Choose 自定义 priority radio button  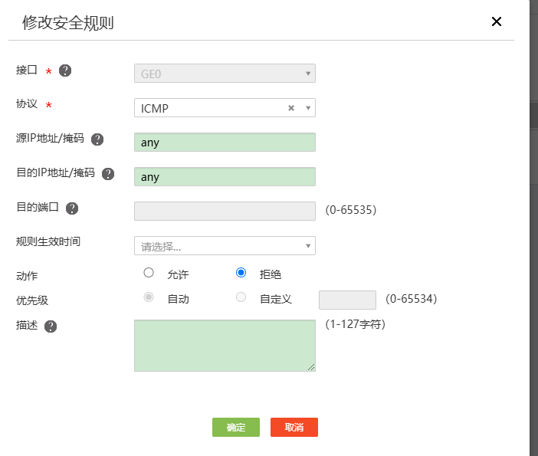pos(241,297)
